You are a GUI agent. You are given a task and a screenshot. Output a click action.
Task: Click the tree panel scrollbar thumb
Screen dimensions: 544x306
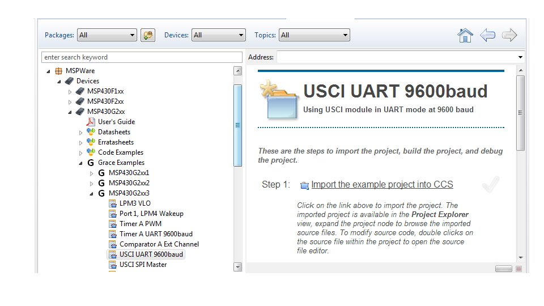point(237,125)
